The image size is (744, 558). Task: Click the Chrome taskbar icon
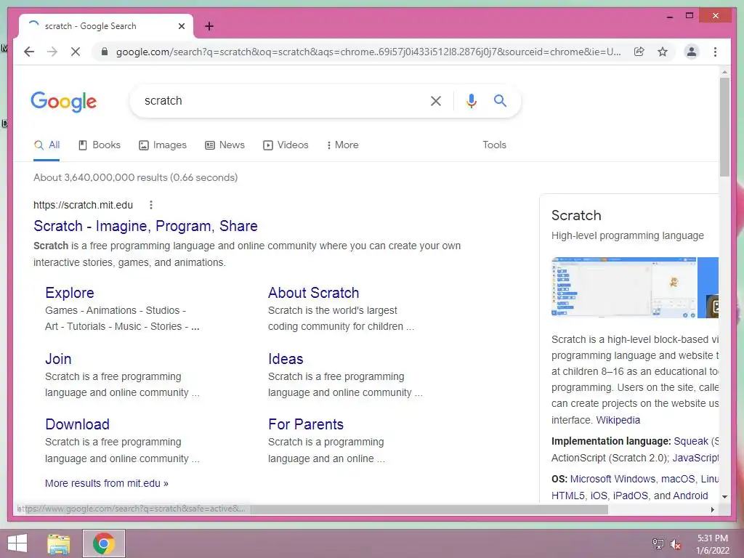(x=104, y=543)
